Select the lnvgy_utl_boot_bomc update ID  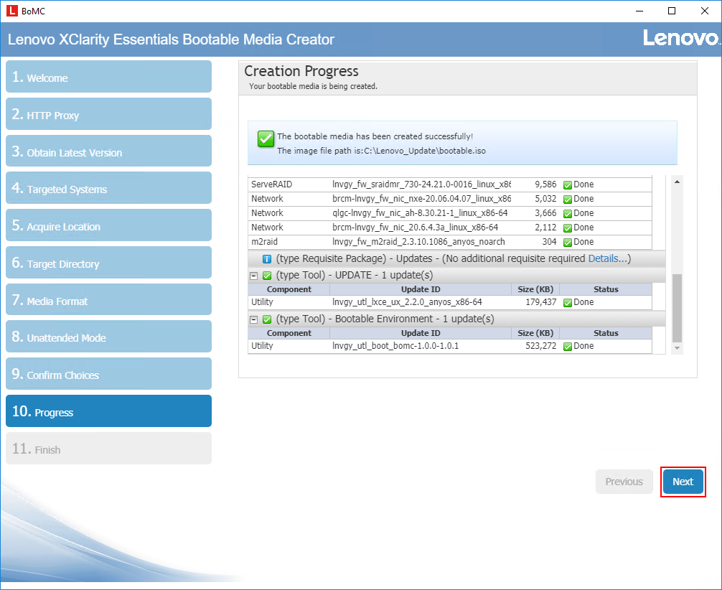(x=395, y=346)
